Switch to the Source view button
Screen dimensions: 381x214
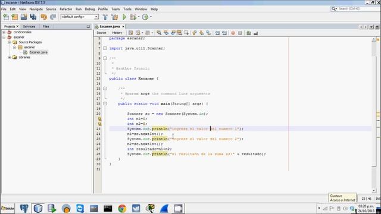click(101, 33)
